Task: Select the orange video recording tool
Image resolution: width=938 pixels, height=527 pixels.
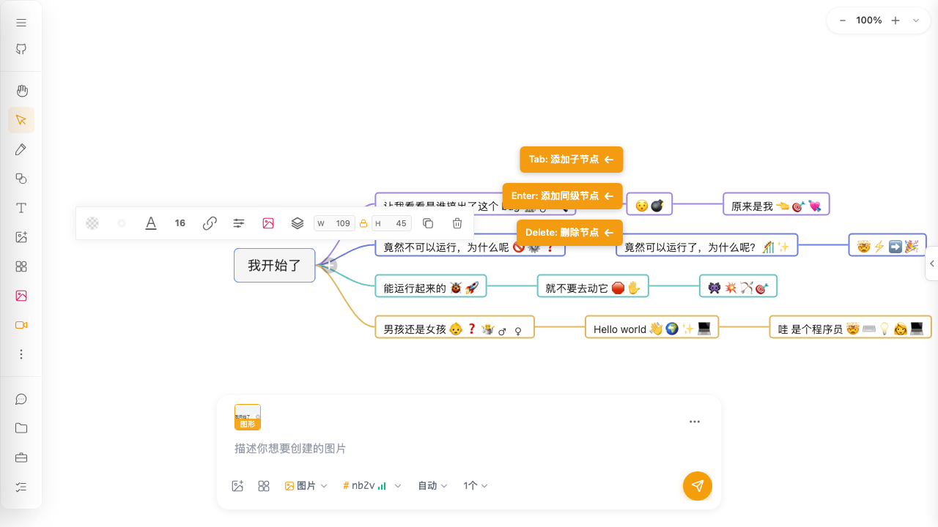Action: point(21,324)
